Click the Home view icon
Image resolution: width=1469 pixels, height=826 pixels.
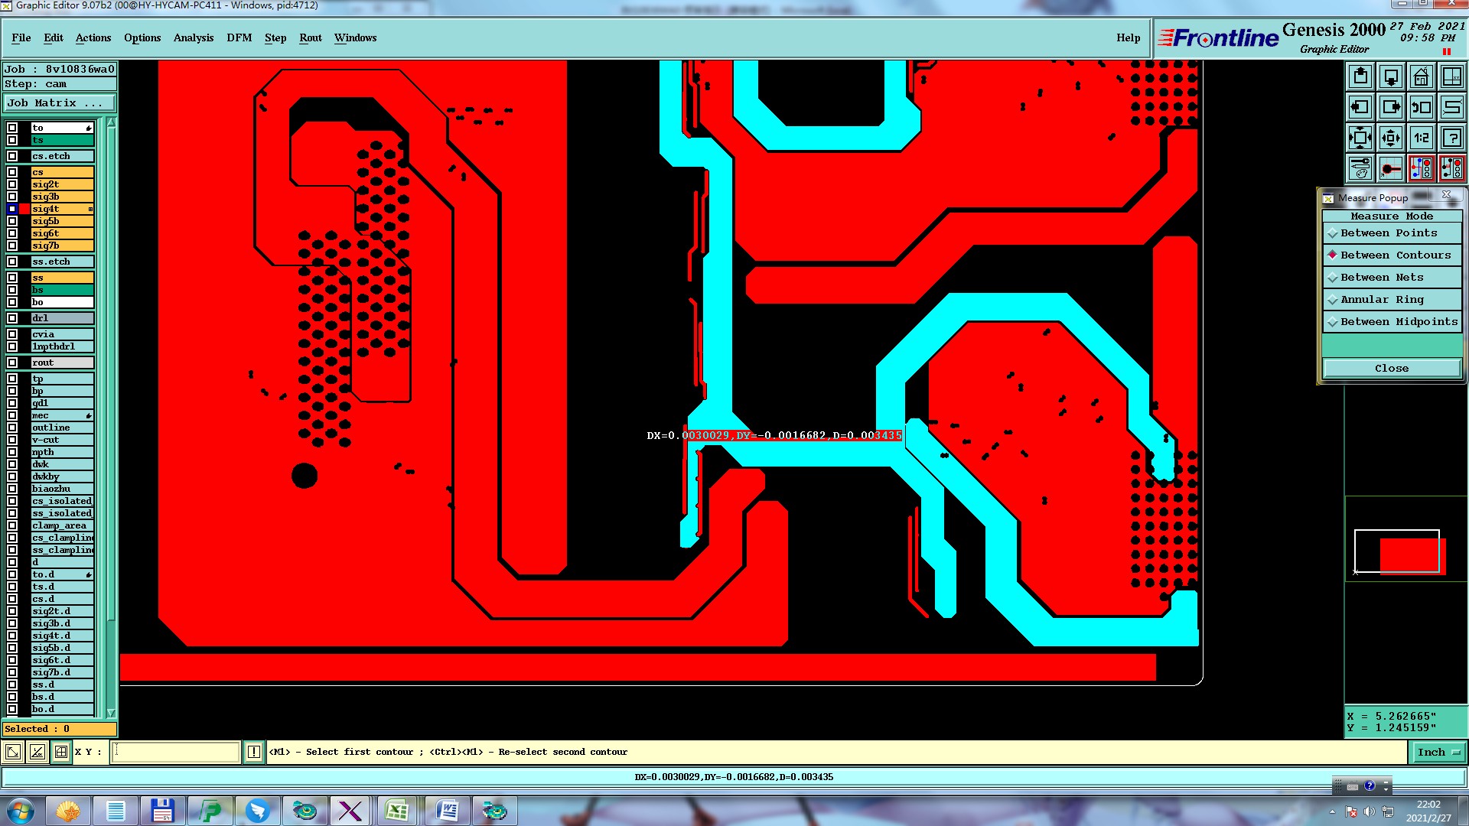click(1421, 76)
